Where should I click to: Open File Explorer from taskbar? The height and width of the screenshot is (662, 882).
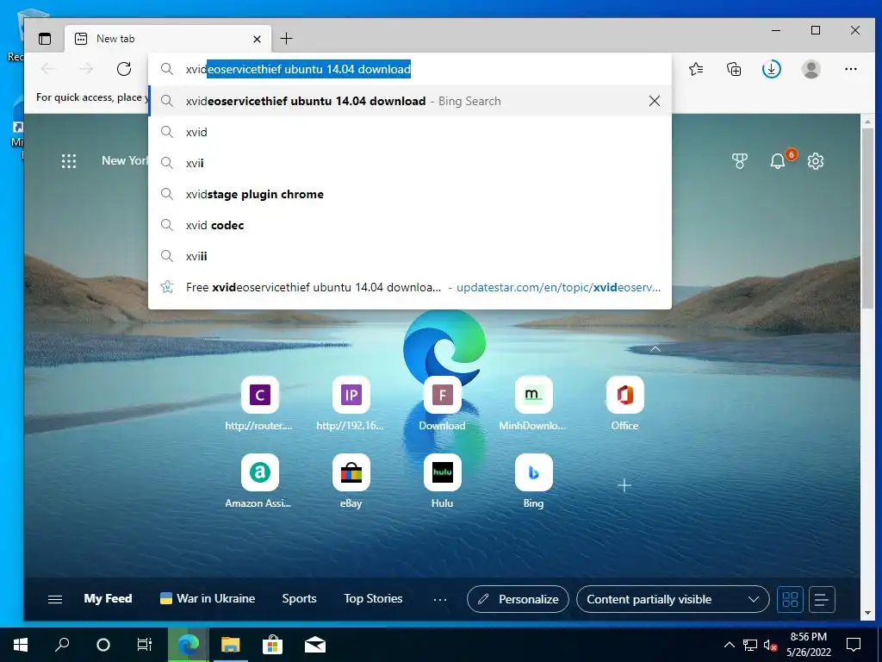230,645
